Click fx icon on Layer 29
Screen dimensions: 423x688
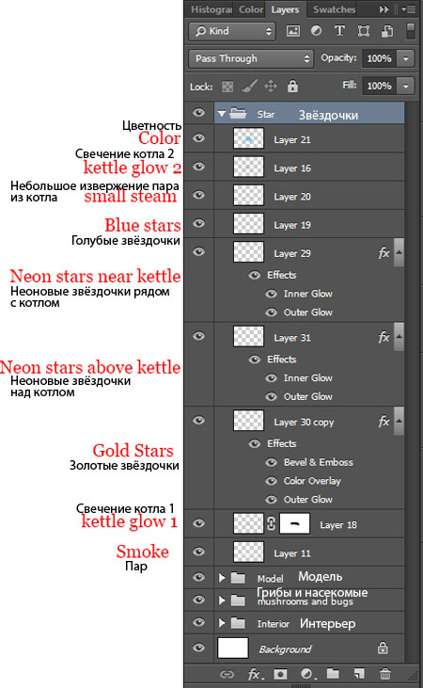[384, 253]
